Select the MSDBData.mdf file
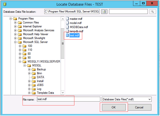Screen dimensions: 160x116 coord(79,27)
